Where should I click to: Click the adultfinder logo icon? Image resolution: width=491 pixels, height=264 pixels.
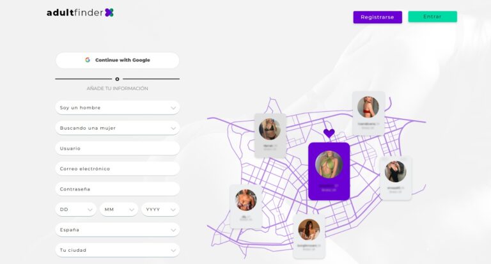[109, 13]
